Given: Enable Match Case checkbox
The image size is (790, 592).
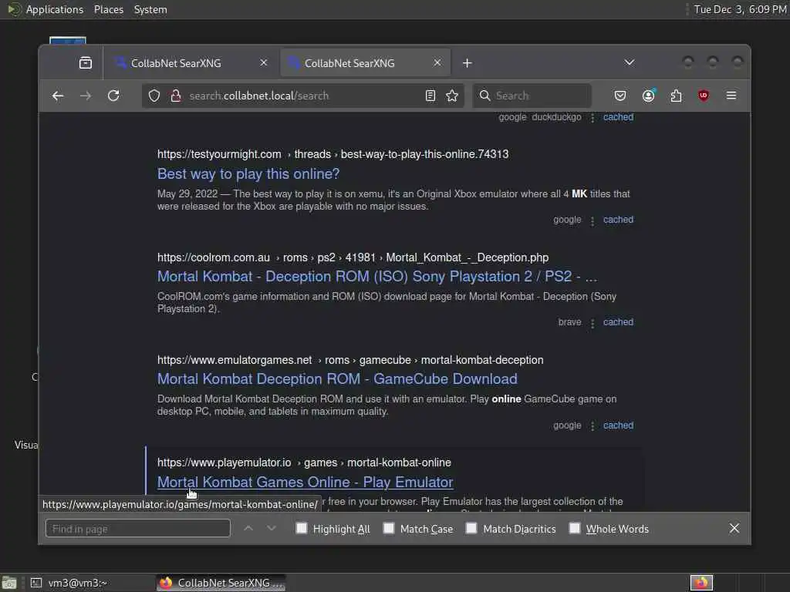Looking at the screenshot, I should point(389,528).
